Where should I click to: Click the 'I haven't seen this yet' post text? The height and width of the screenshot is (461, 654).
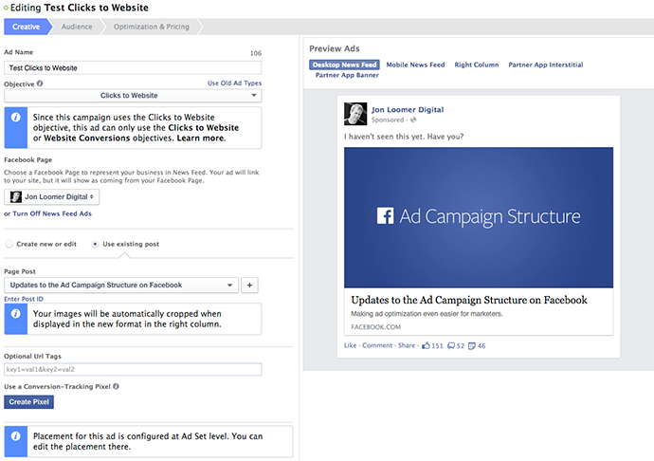point(404,137)
